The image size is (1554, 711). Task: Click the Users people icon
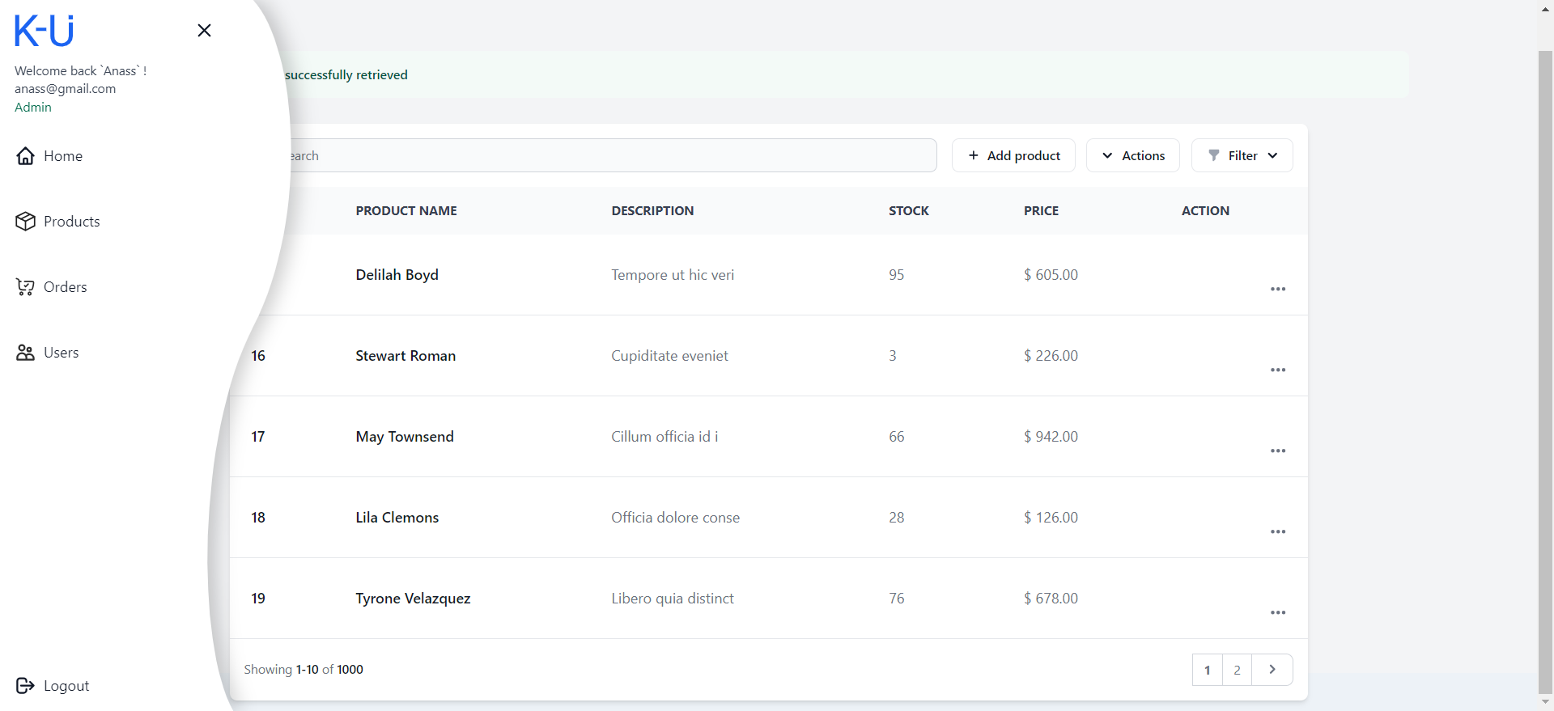pyautogui.click(x=25, y=353)
